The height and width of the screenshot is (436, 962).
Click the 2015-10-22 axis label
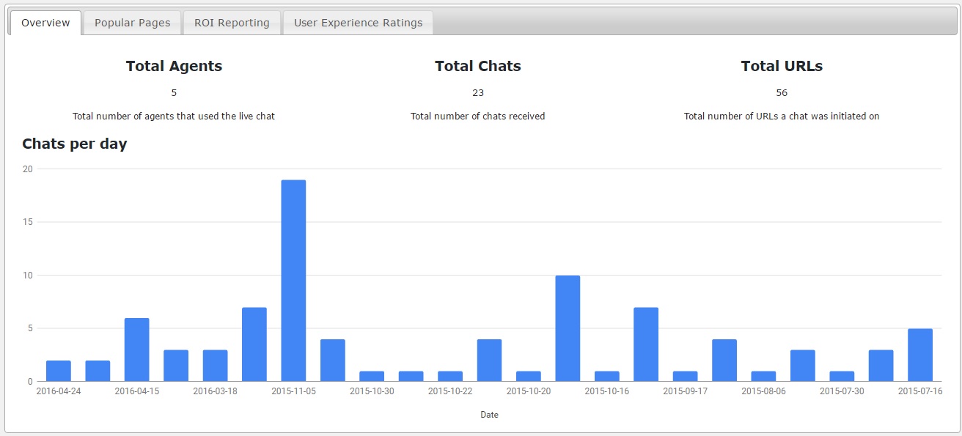(450, 391)
